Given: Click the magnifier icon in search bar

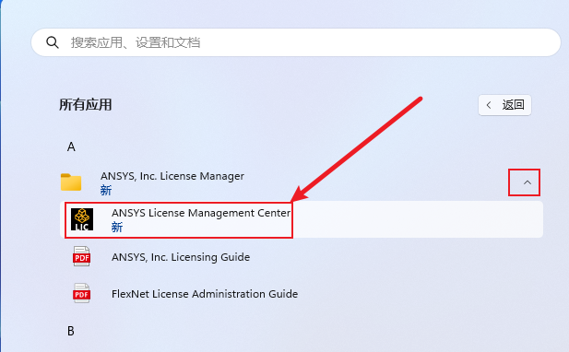Looking at the screenshot, I should [53, 42].
